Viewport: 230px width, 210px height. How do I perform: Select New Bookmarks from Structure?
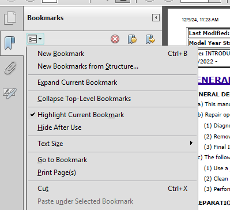point(112,66)
